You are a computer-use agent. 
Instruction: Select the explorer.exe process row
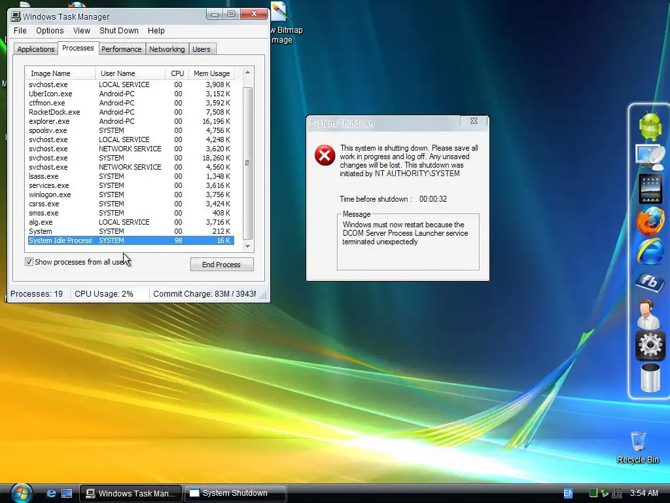tap(131, 121)
